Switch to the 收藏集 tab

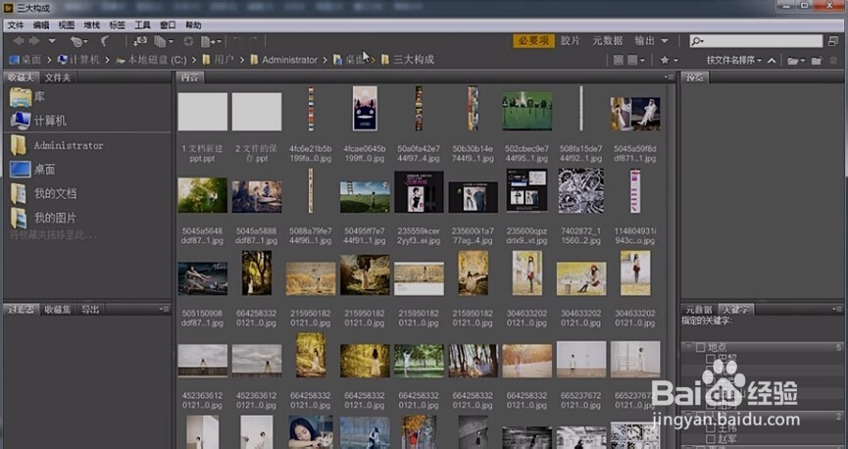[x=58, y=310]
